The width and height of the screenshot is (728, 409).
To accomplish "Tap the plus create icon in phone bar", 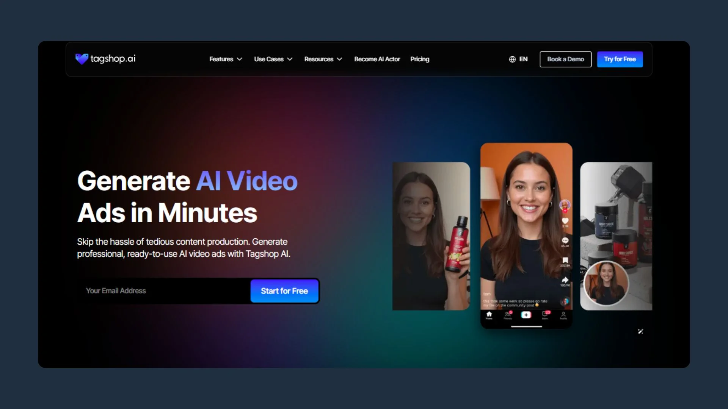I will pos(526,315).
